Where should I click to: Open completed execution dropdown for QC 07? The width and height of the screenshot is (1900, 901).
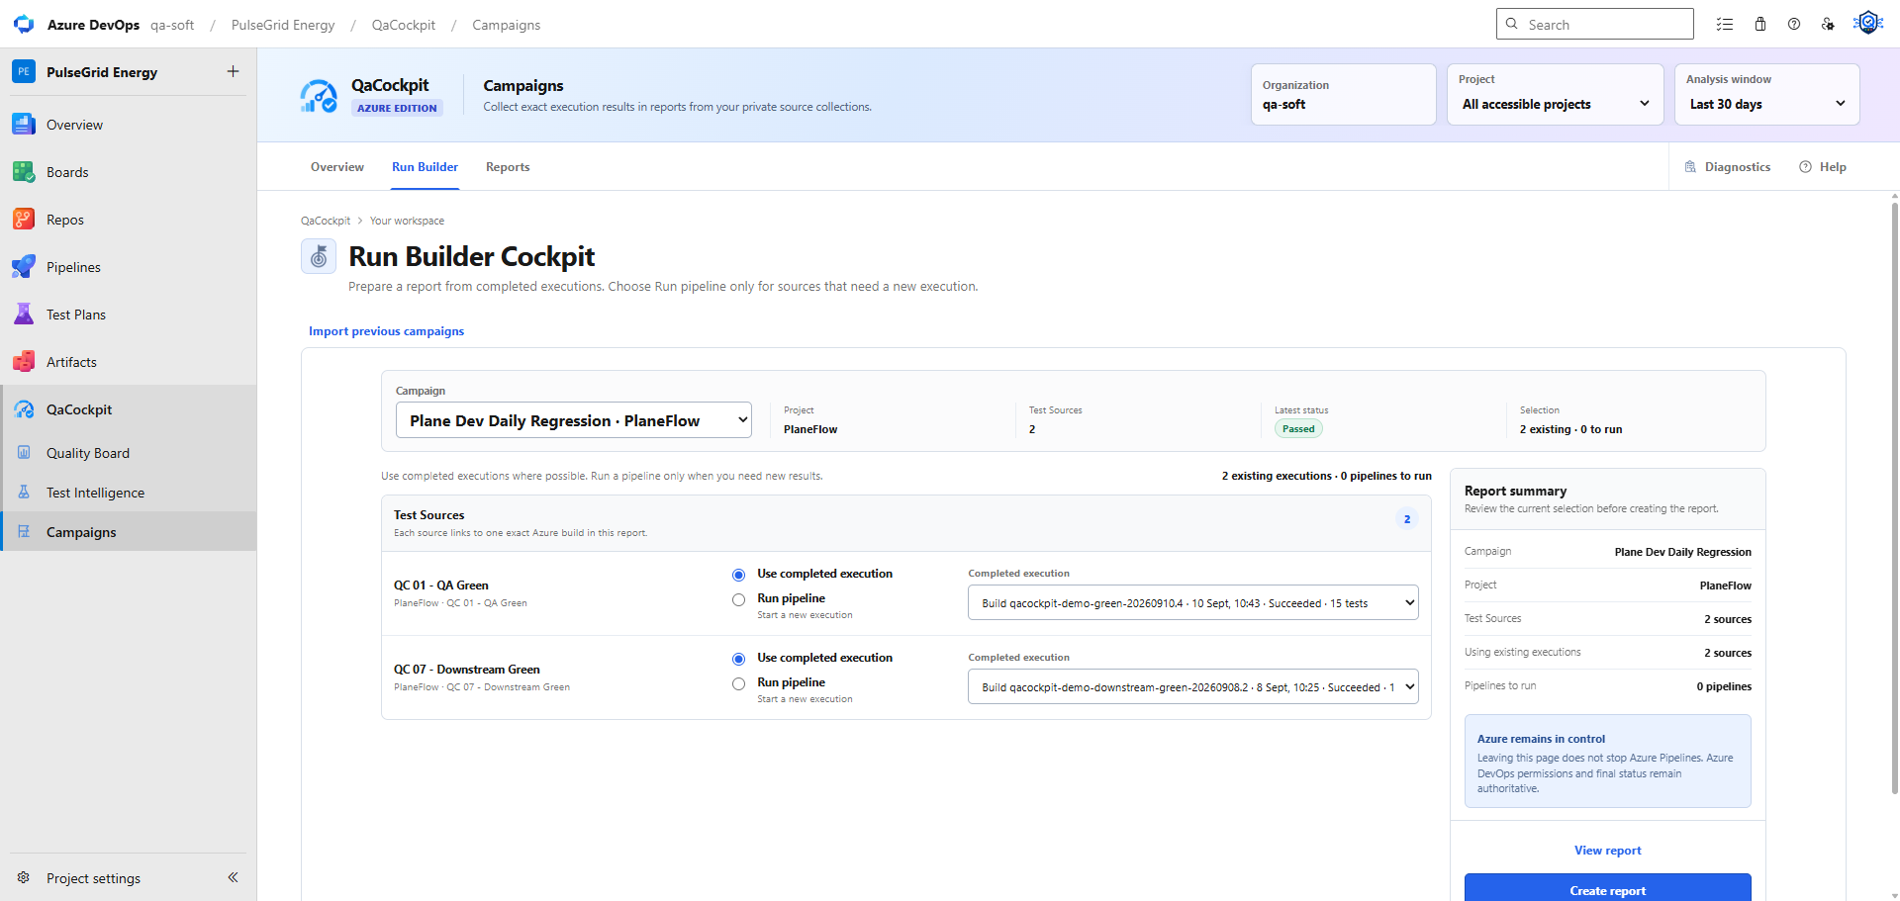pos(1192,687)
